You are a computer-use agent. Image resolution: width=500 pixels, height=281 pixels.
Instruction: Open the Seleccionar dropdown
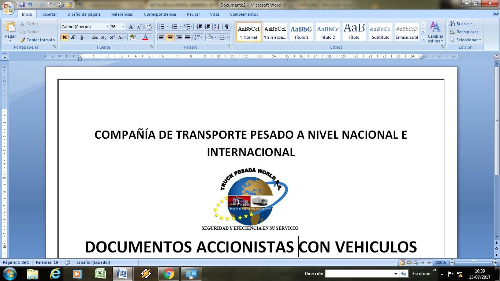pyautogui.click(x=466, y=40)
